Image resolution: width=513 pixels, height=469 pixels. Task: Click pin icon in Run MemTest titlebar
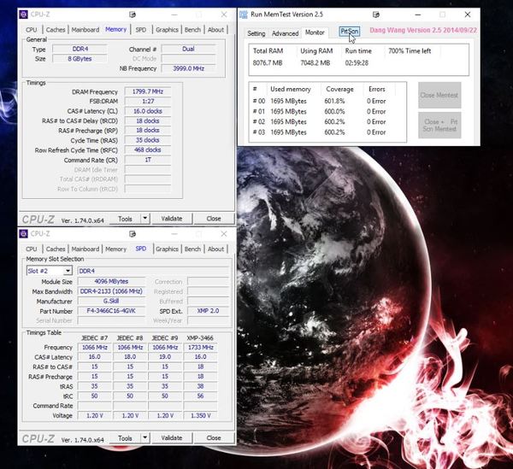pos(376,15)
